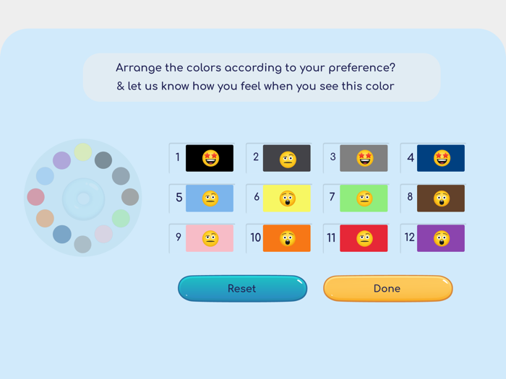The width and height of the screenshot is (506, 379).
Task: Click the emoji on green slot 7
Action: coord(365,199)
